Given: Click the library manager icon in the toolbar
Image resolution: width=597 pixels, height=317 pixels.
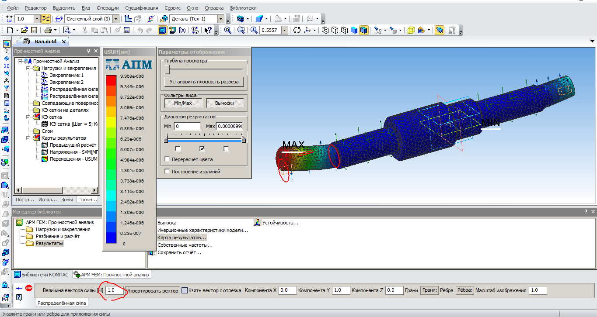Looking at the screenshot, I should (162, 30).
